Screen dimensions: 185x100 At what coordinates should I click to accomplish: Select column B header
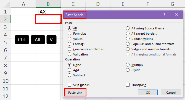click(x=48, y=4)
